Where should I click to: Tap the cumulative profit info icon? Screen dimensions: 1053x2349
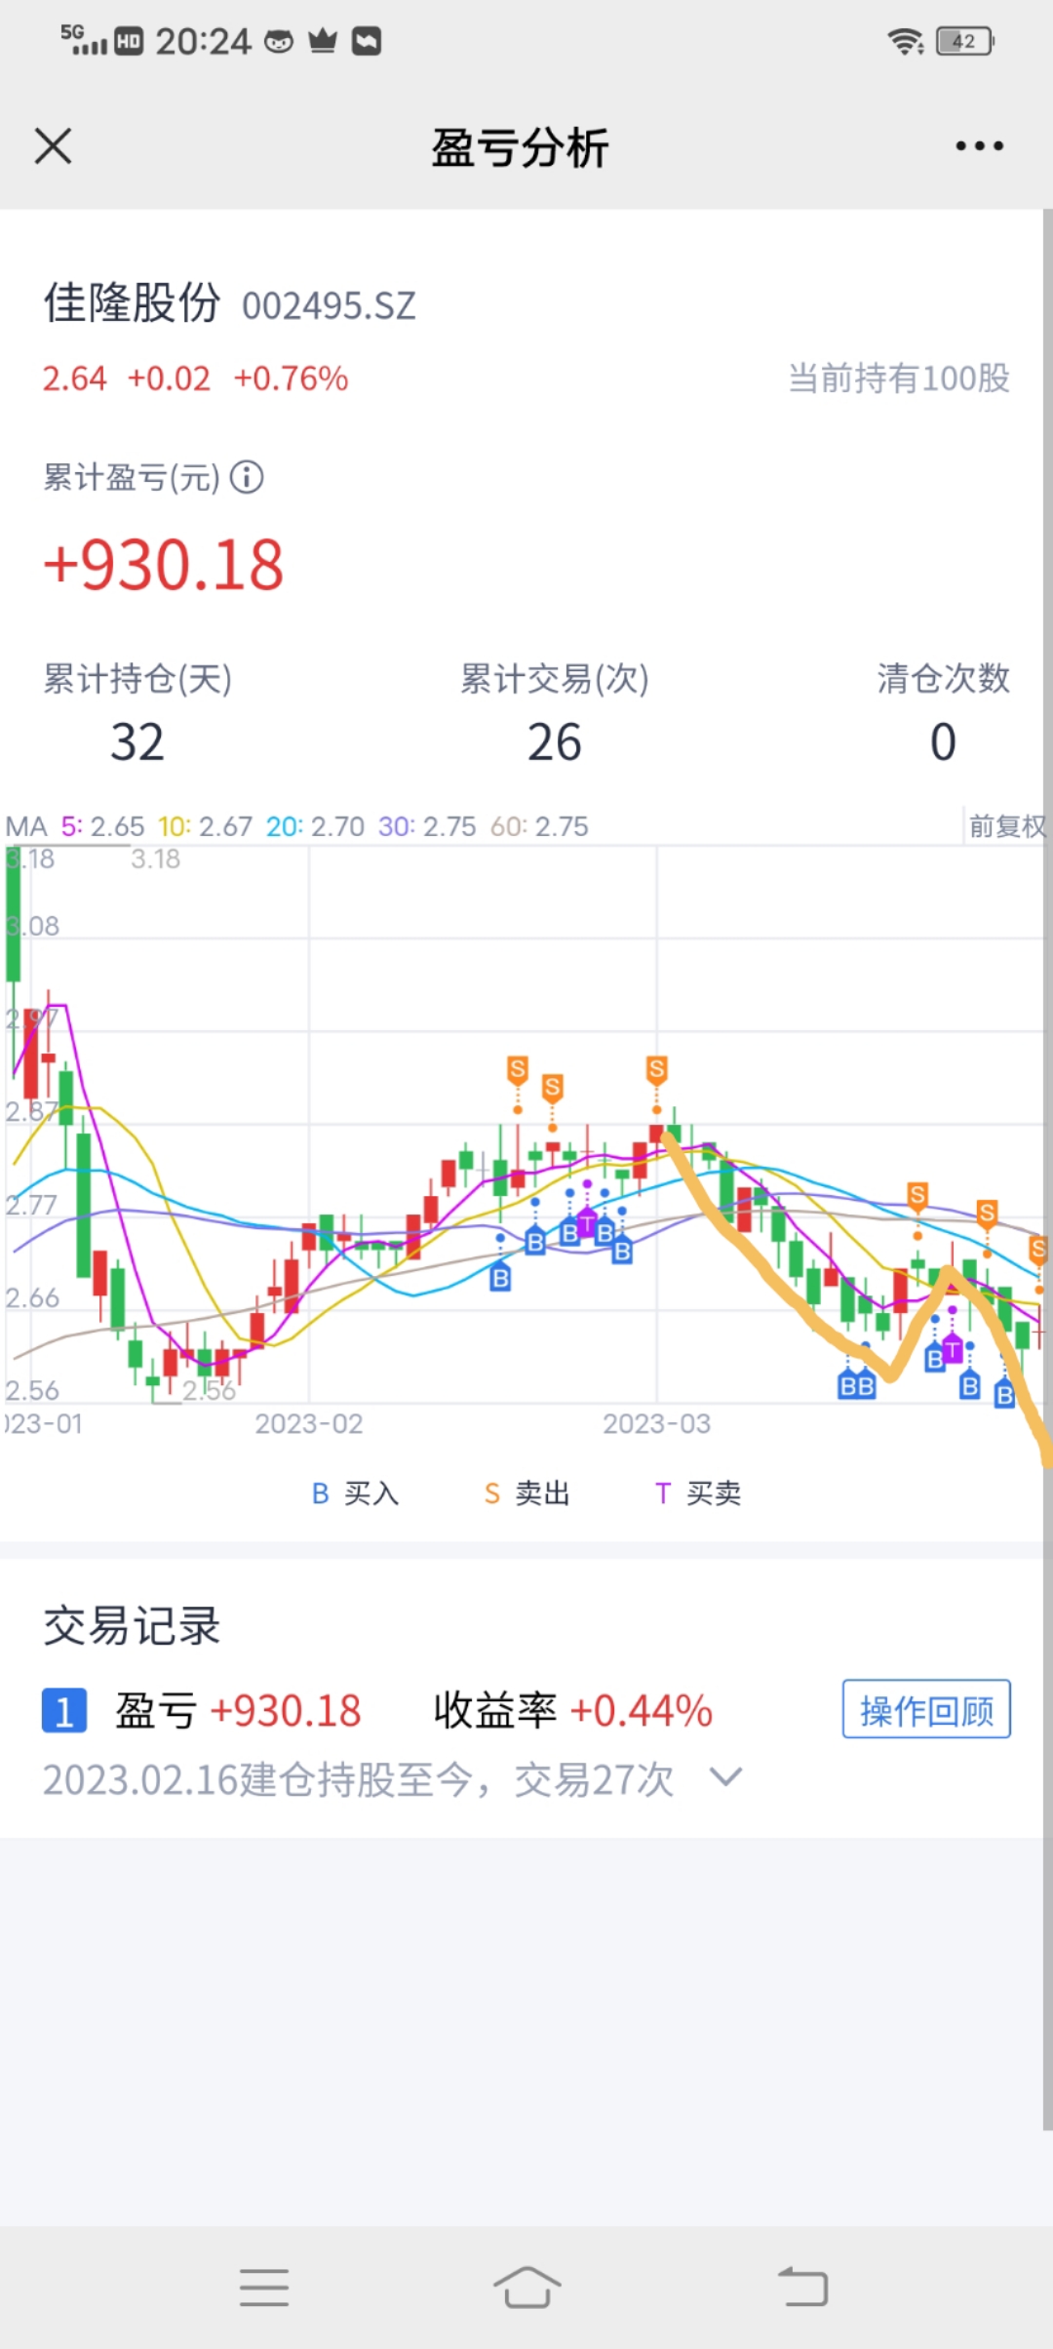[x=247, y=478]
